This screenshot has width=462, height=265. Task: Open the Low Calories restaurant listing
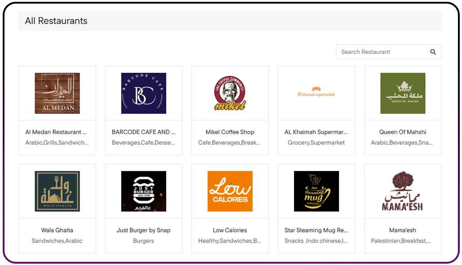230,230
